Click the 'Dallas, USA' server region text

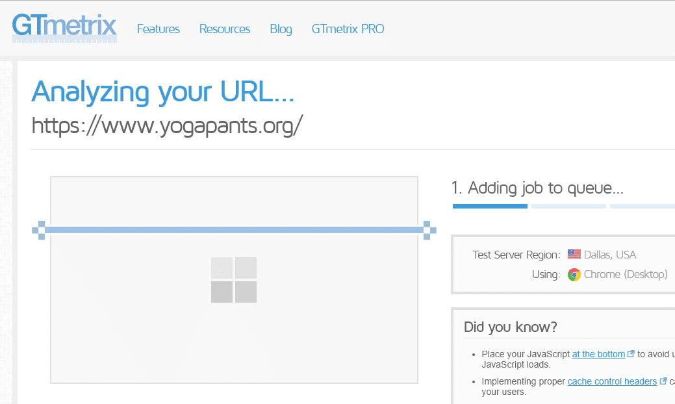(610, 255)
